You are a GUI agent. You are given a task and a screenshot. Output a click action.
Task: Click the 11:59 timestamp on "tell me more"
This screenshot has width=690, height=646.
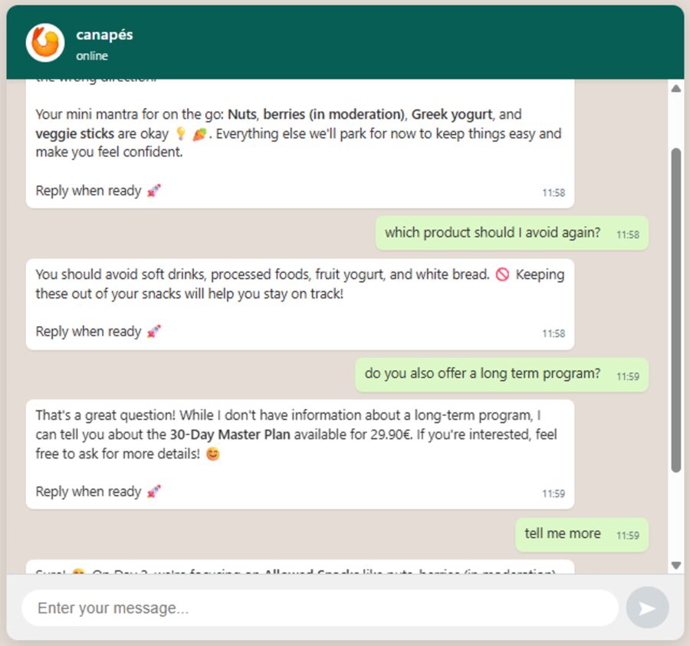(628, 535)
